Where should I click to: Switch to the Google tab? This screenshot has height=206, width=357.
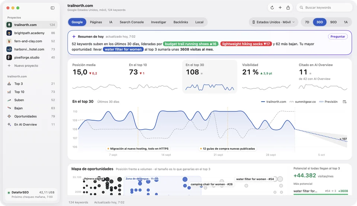coord(77,22)
